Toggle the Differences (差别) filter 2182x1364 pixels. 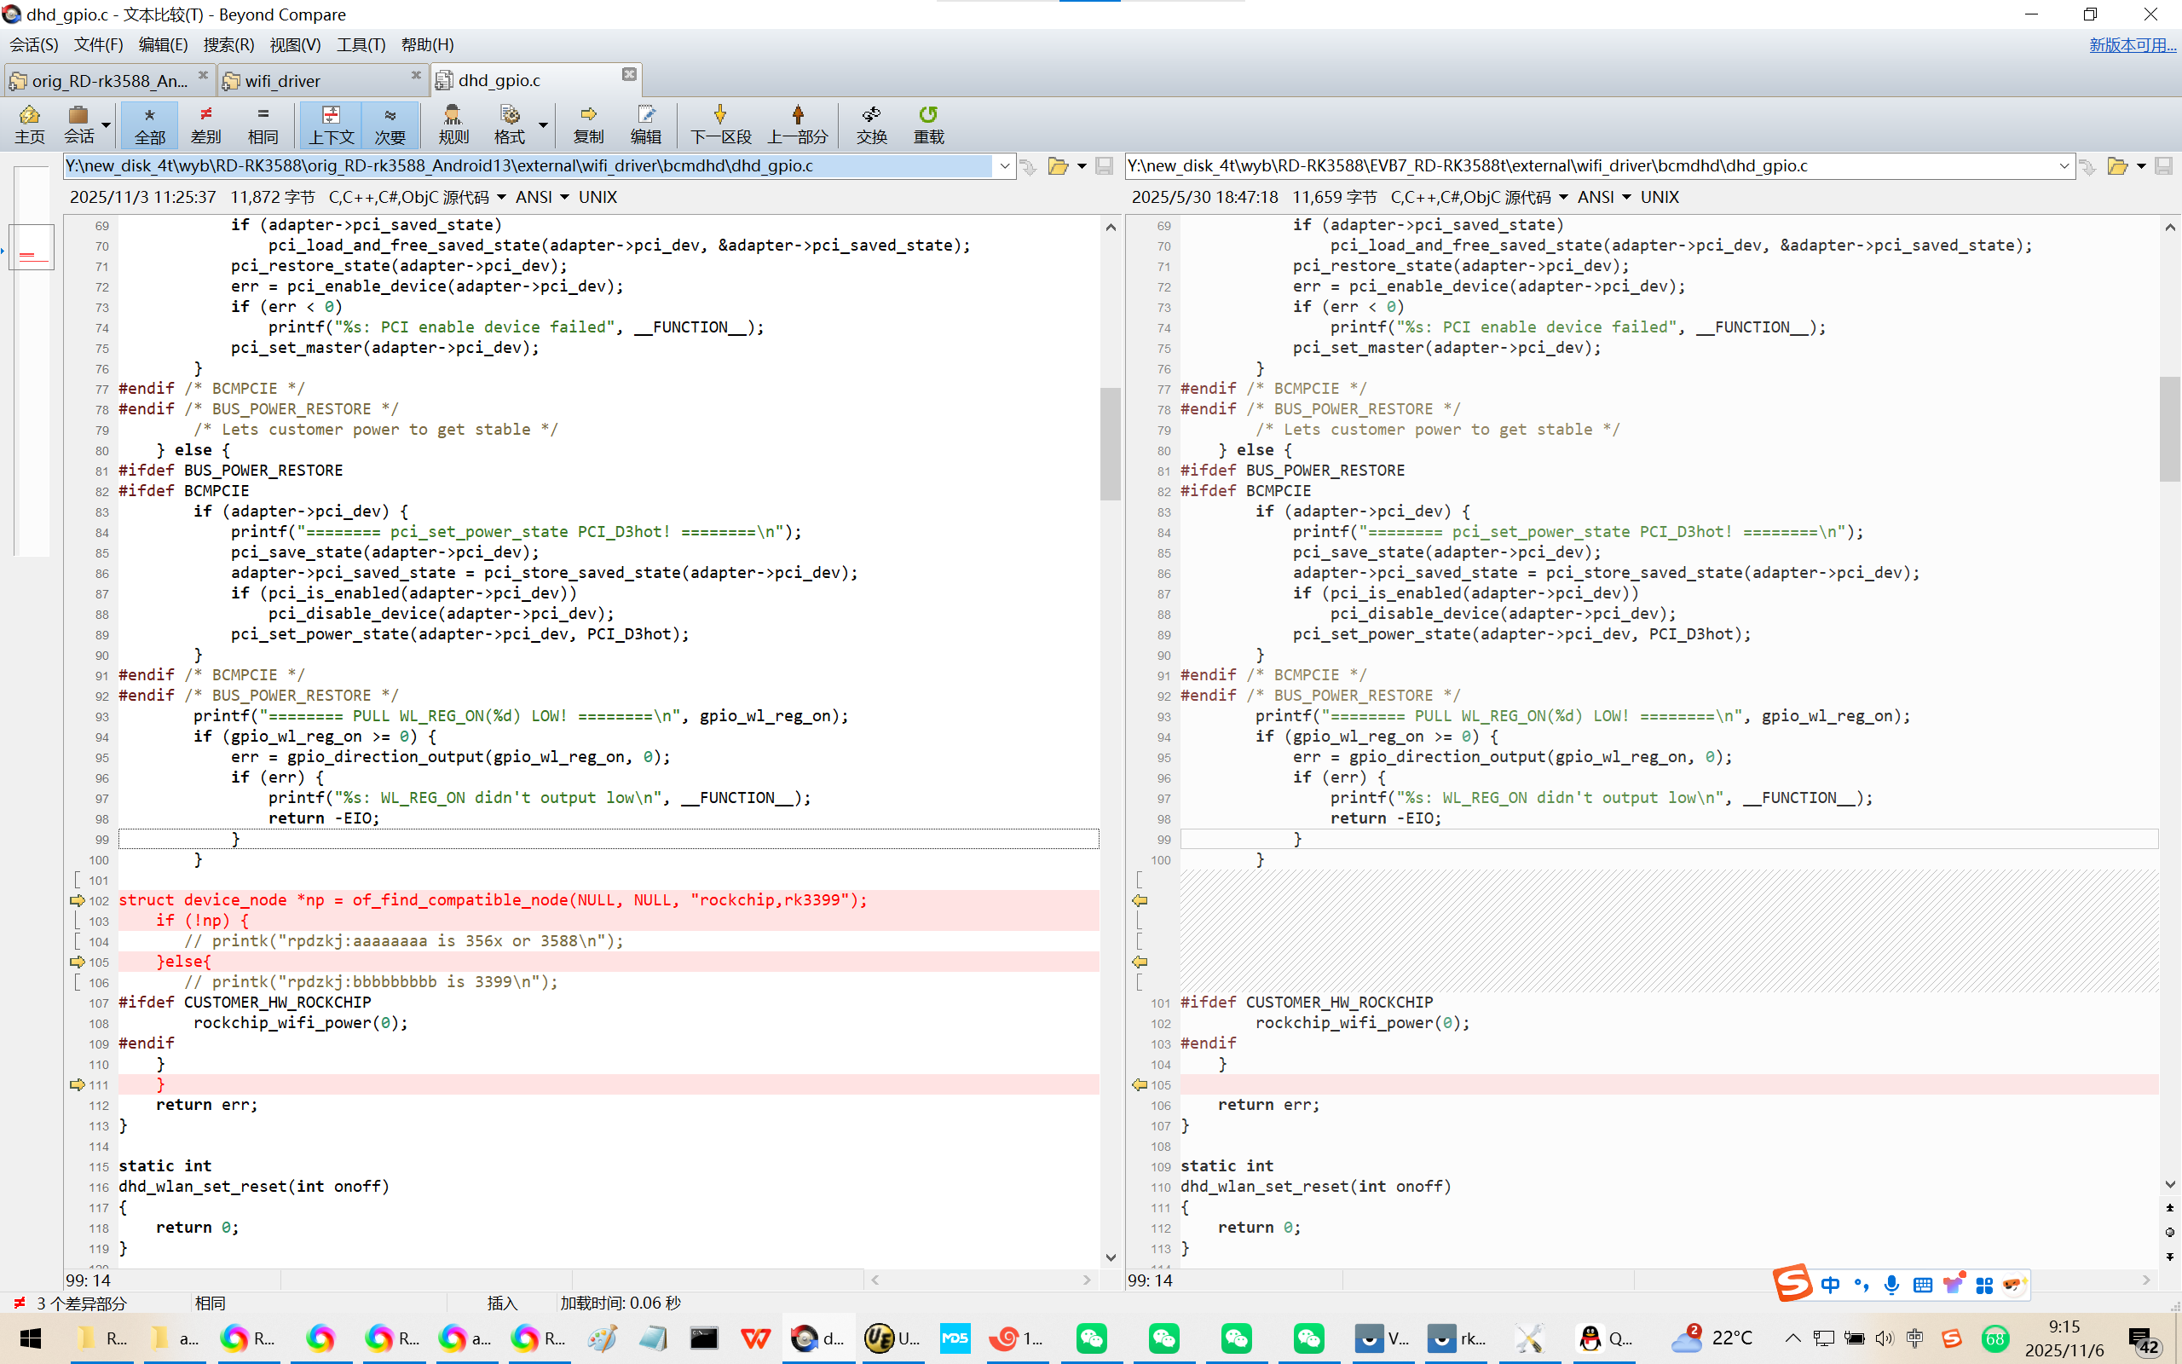(205, 124)
